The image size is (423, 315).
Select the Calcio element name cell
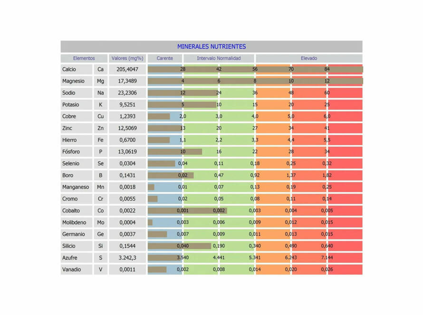[77, 69]
